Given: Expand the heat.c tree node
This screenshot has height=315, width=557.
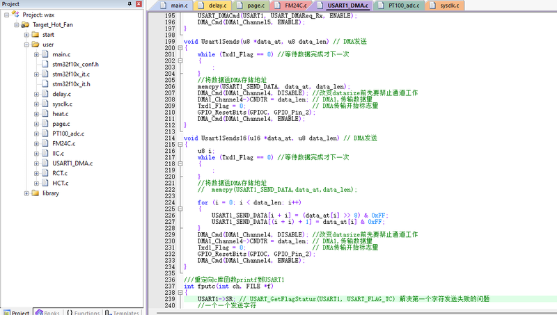Looking at the screenshot, I should pyautogui.click(x=36, y=114).
